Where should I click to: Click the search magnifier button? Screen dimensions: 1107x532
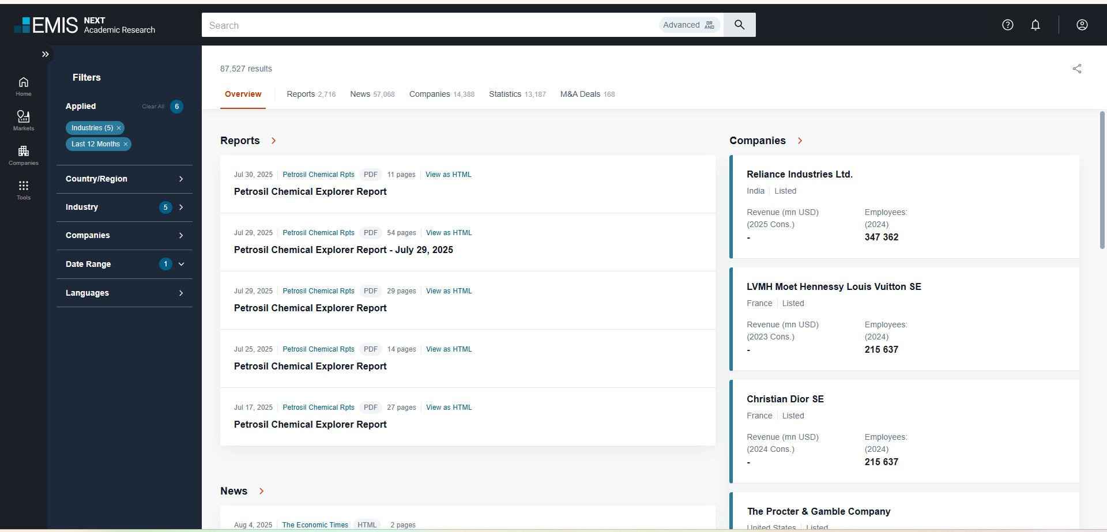pyautogui.click(x=739, y=25)
